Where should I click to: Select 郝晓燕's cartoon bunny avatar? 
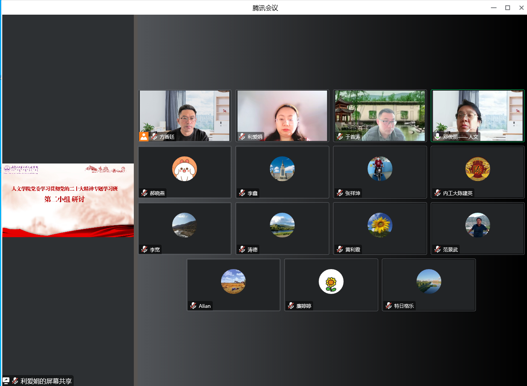pos(184,169)
